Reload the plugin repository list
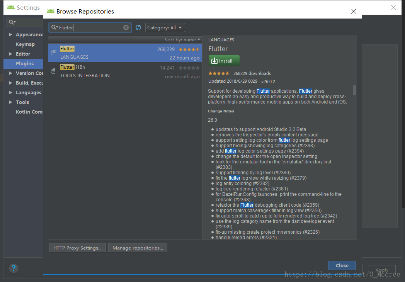This screenshot has width=405, height=282. pyautogui.click(x=138, y=27)
